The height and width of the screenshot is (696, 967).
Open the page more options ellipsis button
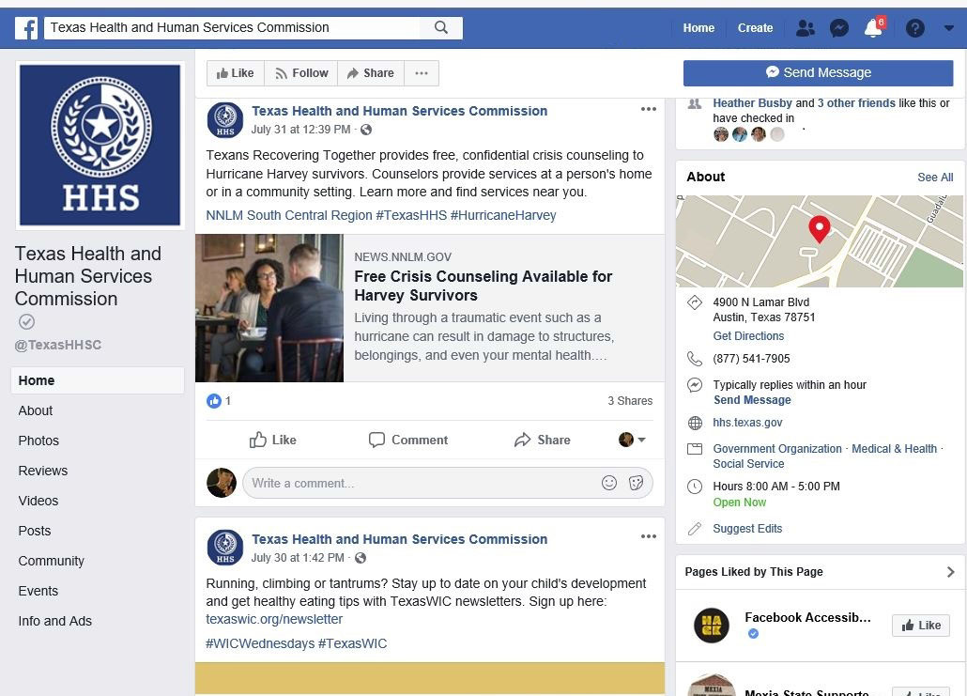(x=422, y=73)
